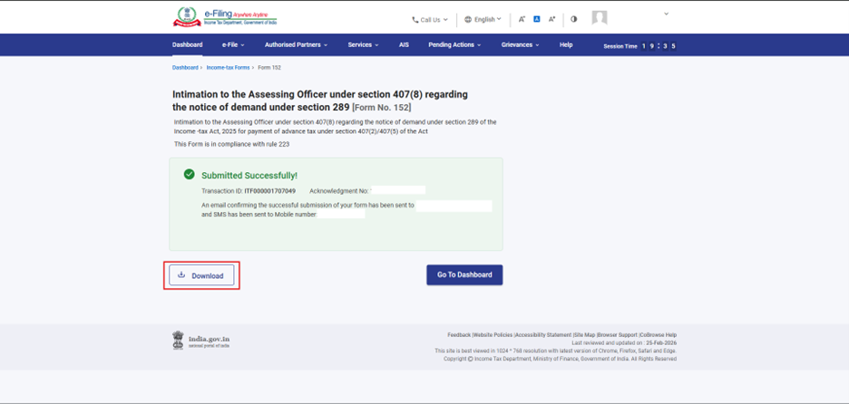This screenshot has height=404, width=849.
Task: Open the AIS menu item
Action: click(404, 45)
